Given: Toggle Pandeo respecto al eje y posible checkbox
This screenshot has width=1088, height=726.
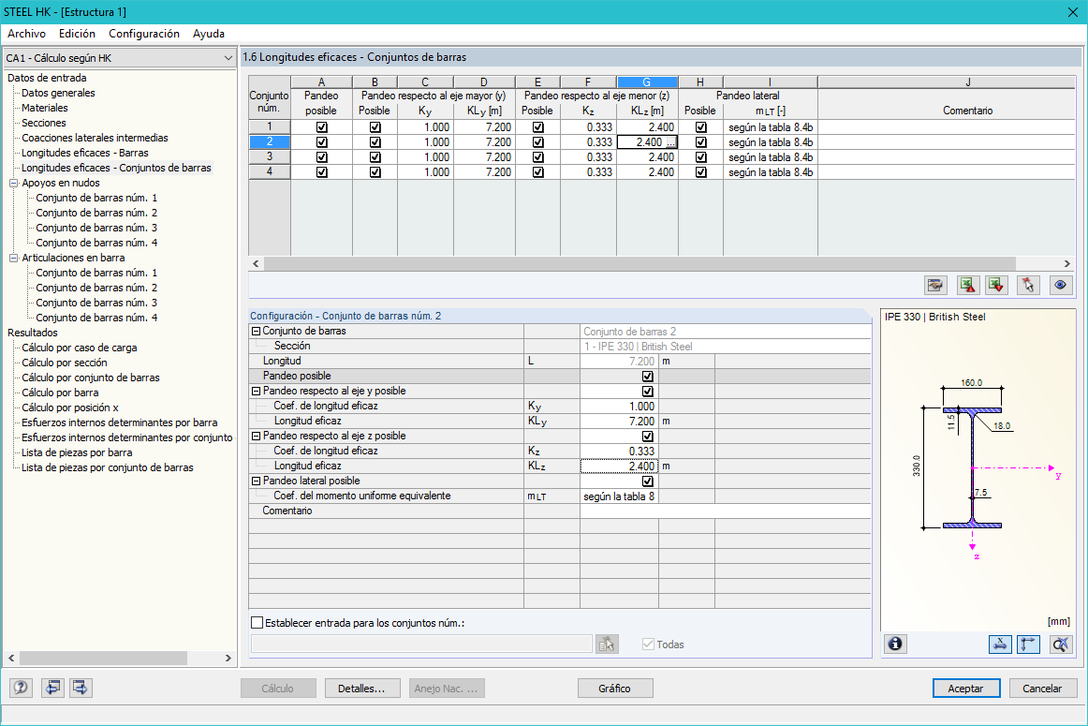Looking at the screenshot, I should [647, 392].
